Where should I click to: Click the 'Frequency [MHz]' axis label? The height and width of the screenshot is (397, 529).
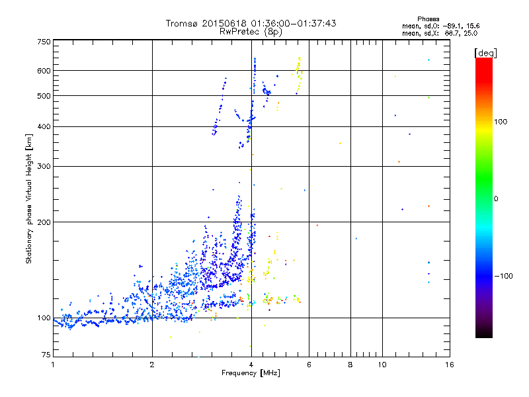[x=251, y=373]
